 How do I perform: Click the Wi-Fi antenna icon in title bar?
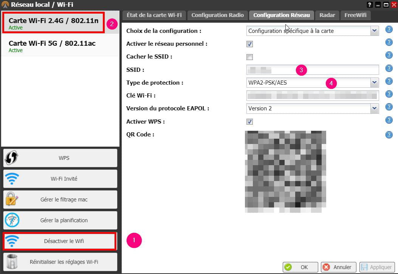(x=5, y=5)
